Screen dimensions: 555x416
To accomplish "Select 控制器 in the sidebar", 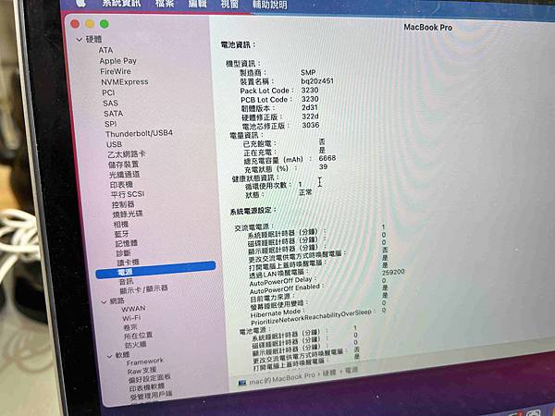I will point(123,204).
